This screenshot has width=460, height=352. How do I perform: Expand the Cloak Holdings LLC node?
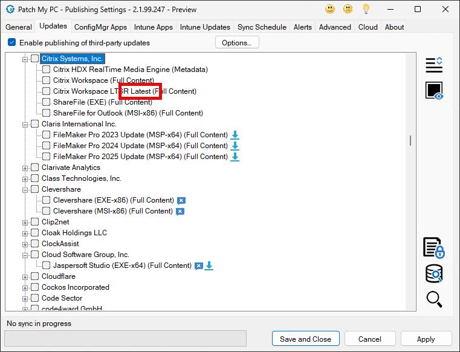click(25, 233)
